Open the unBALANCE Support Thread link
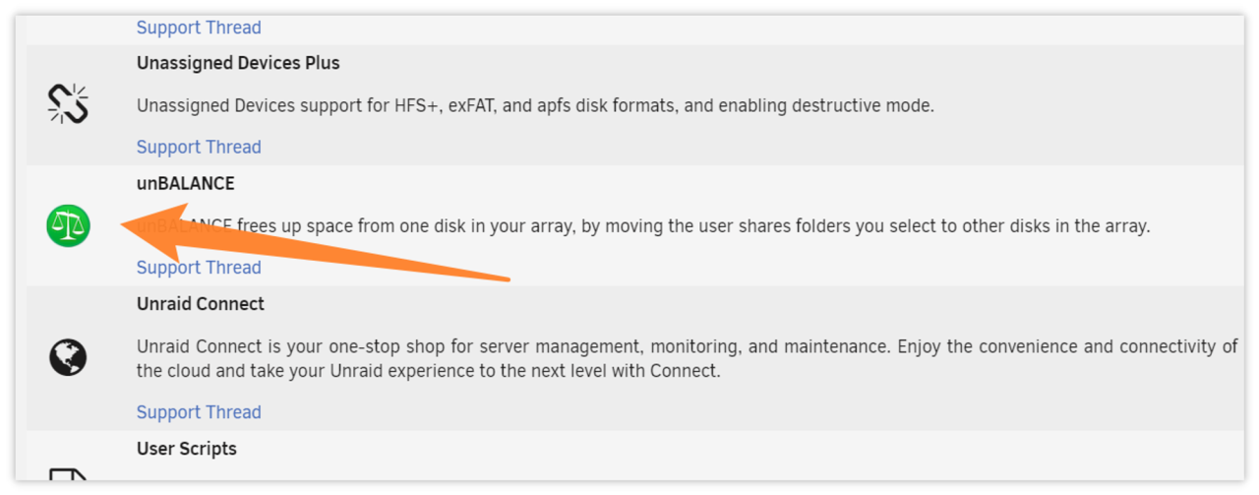This screenshot has height=495, width=1259. (x=199, y=268)
